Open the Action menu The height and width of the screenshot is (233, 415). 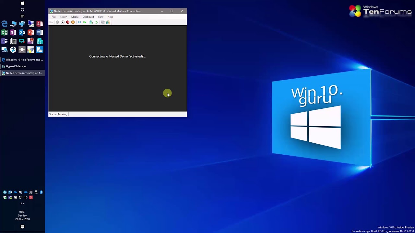pyautogui.click(x=63, y=17)
